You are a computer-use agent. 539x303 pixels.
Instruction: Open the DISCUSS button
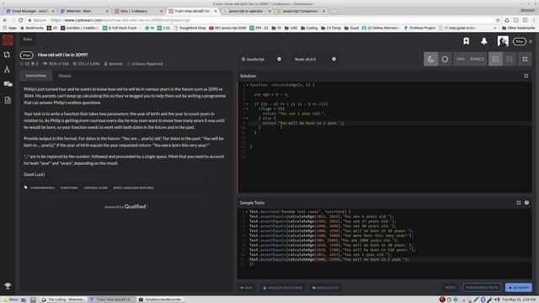(325, 288)
